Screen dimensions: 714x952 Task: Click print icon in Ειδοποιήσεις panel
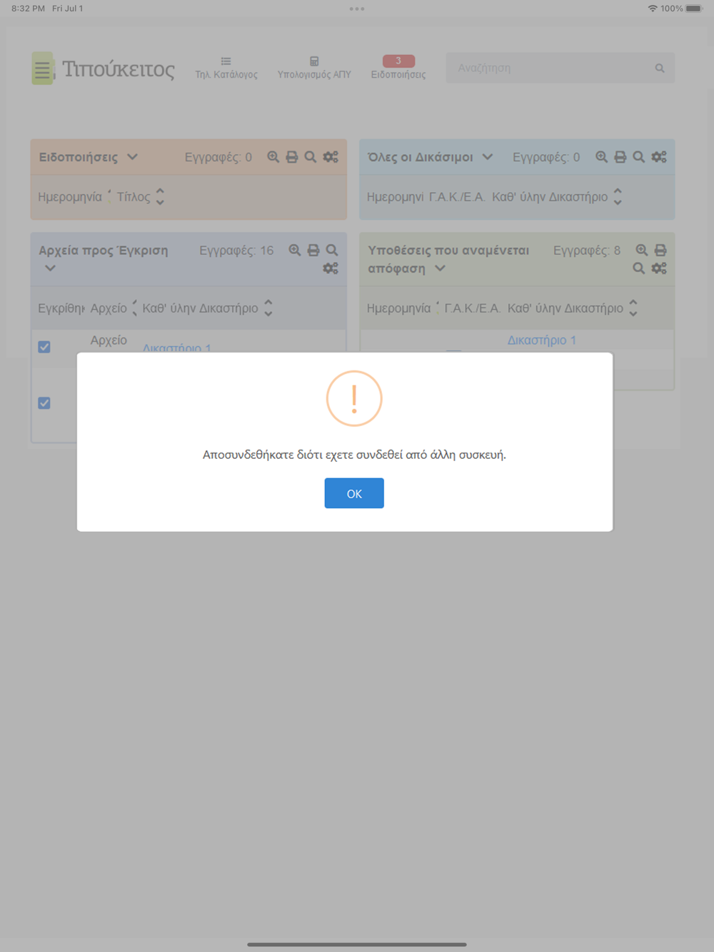pyautogui.click(x=292, y=157)
